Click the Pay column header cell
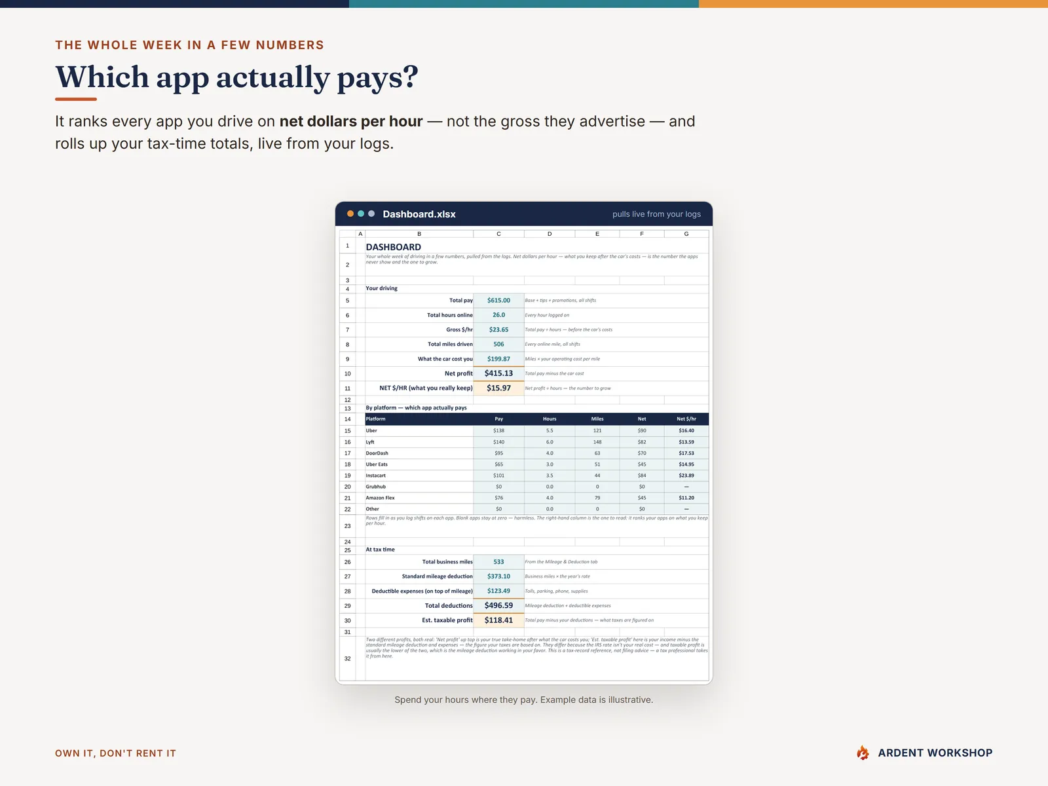1048x786 pixels. (498, 419)
